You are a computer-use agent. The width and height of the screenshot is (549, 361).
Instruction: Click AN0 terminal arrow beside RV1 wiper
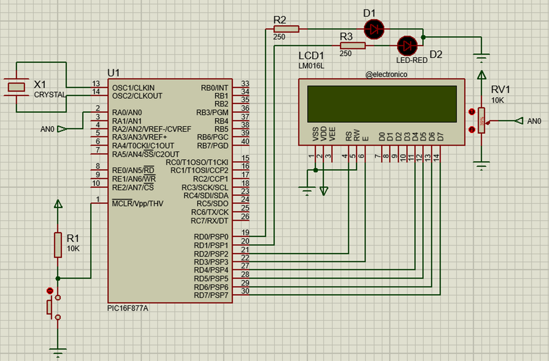[519, 121]
